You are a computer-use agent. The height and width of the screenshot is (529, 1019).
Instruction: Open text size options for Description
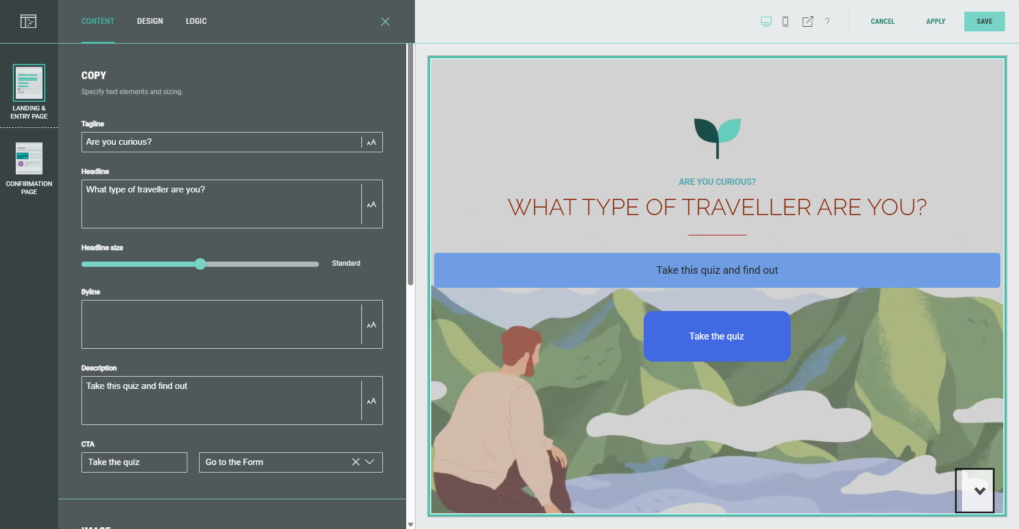[371, 401]
